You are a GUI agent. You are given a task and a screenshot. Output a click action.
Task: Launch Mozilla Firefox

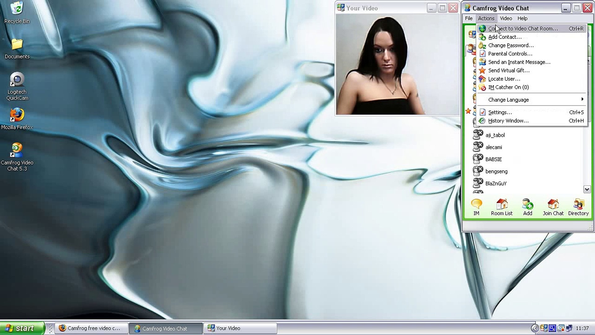(17, 116)
